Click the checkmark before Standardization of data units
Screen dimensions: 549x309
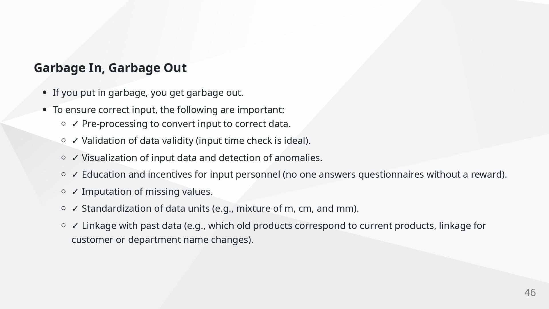(x=75, y=209)
